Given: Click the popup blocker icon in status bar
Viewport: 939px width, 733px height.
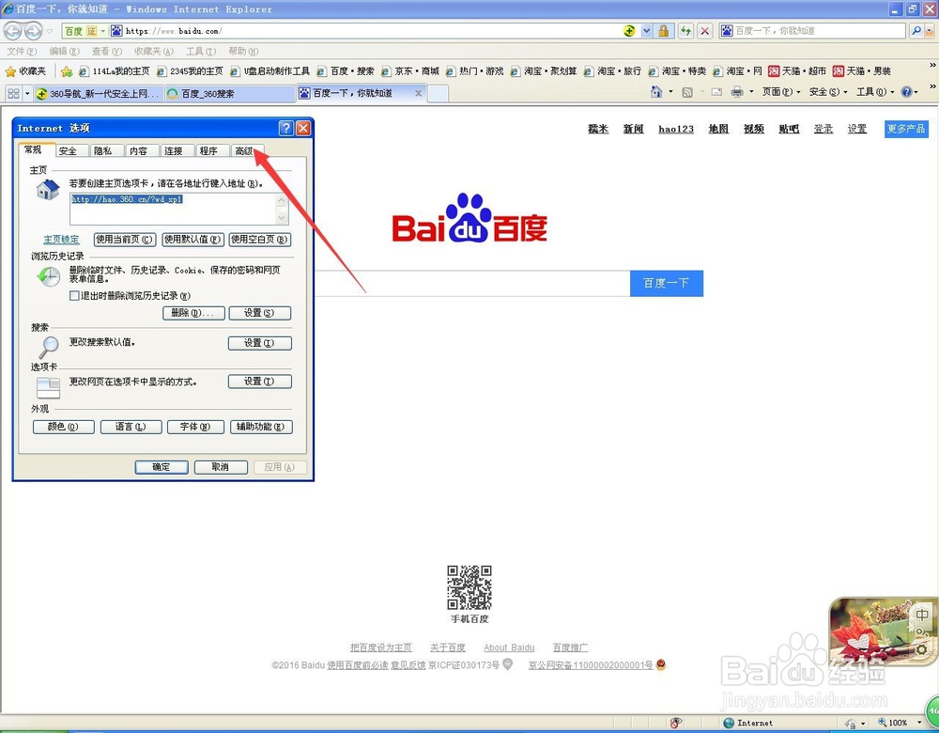Looking at the screenshot, I should 676,723.
